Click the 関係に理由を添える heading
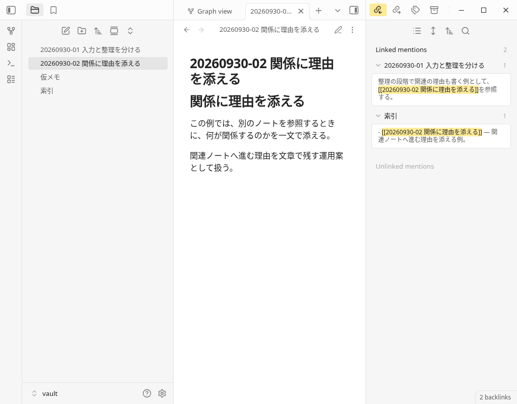The height and width of the screenshot is (404, 517). pyautogui.click(x=247, y=101)
